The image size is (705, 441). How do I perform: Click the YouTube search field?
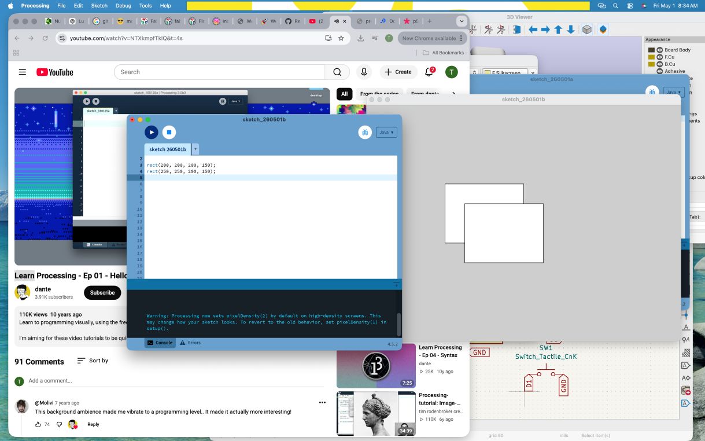[219, 72]
